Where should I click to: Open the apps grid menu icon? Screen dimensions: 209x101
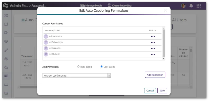point(199,6)
